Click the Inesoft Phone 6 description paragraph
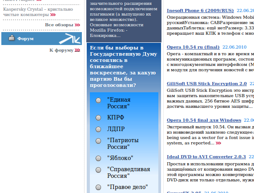This screenshot has height=193, width=254. 210,25
